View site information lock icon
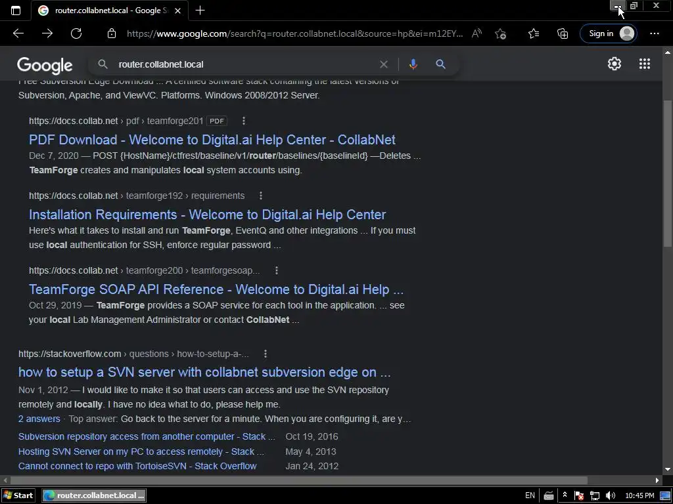 [112, 33]
